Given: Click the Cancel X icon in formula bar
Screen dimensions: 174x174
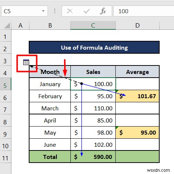Looking at the screenshot, I should tap(70, 11).
